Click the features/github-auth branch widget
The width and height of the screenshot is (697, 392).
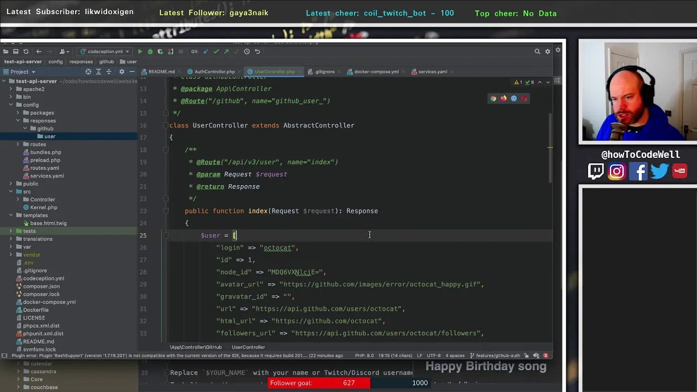494,356
